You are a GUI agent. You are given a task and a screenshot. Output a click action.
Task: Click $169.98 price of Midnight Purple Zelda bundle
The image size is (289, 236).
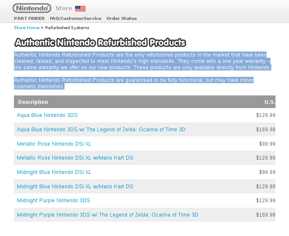point(266,215)
